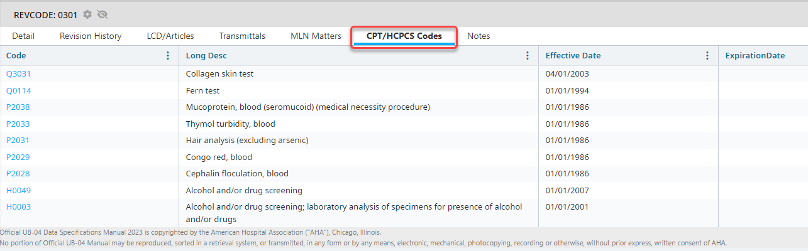Click the settings gear icon beside REVCODE 0301
This screenshot has height=251, width=808.
click(87, 14)
